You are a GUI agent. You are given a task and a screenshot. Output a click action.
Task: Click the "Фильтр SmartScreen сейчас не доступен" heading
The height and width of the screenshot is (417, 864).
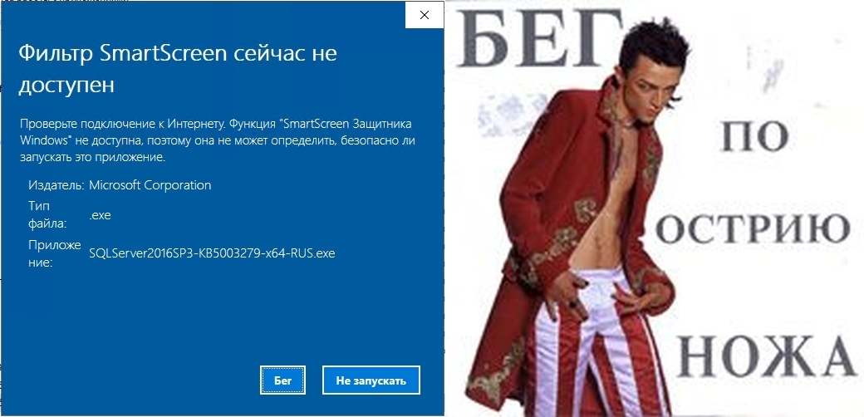click(178, 70)
